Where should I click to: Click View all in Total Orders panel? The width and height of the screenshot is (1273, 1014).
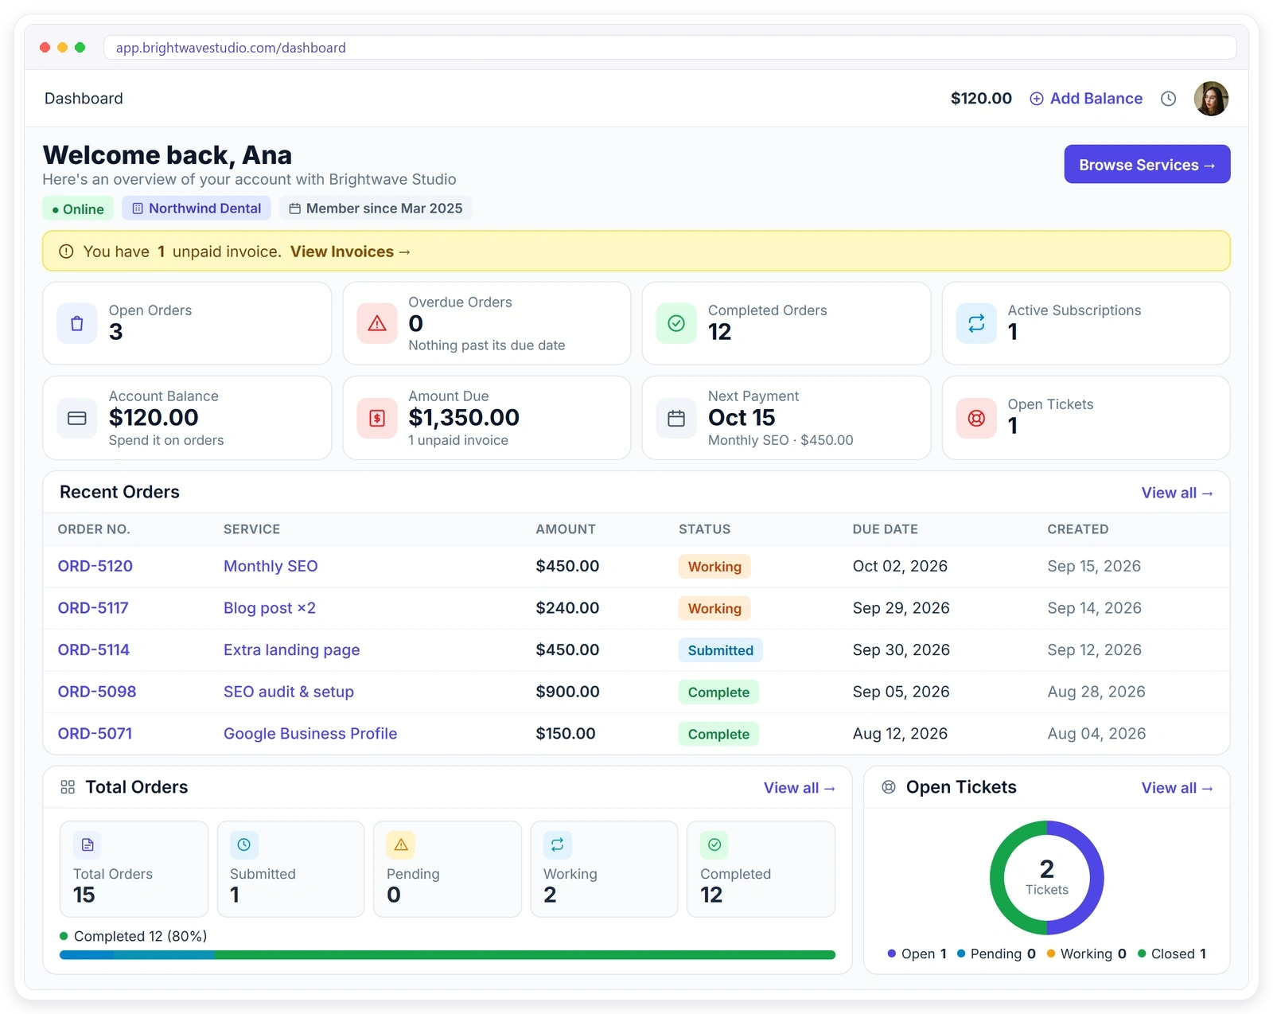799,788
